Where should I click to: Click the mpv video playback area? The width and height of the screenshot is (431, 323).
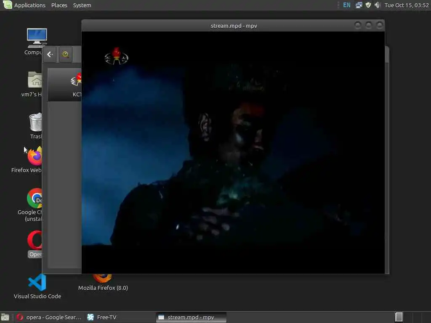pyautogui.click(x=233, y=152)
